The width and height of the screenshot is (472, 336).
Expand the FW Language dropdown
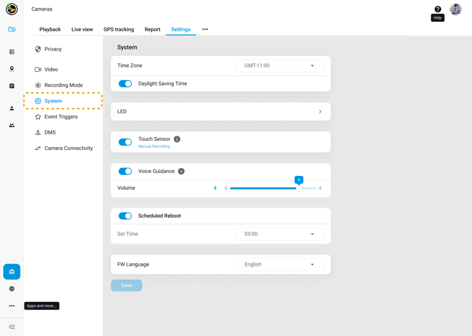[x=280, y=264]
